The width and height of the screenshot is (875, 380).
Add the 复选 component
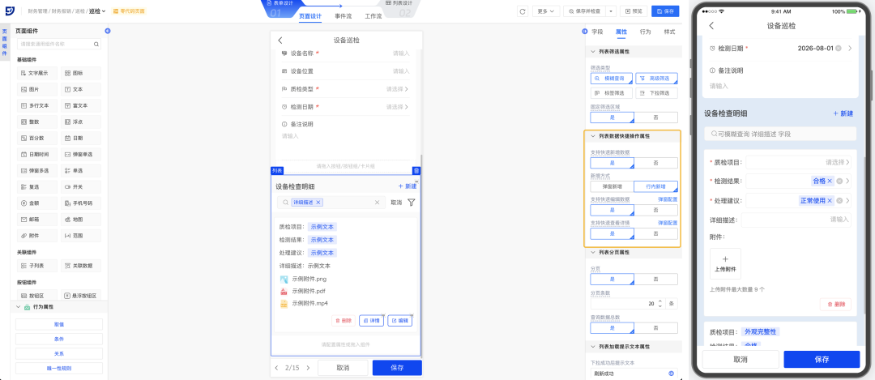pos(37,186)
